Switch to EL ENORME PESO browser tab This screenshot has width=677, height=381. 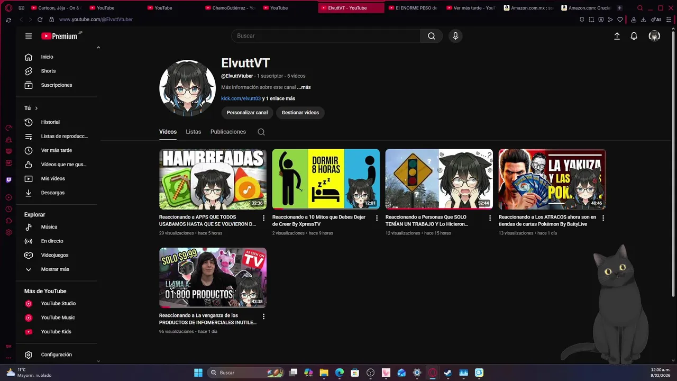click(x=413, y=8)
